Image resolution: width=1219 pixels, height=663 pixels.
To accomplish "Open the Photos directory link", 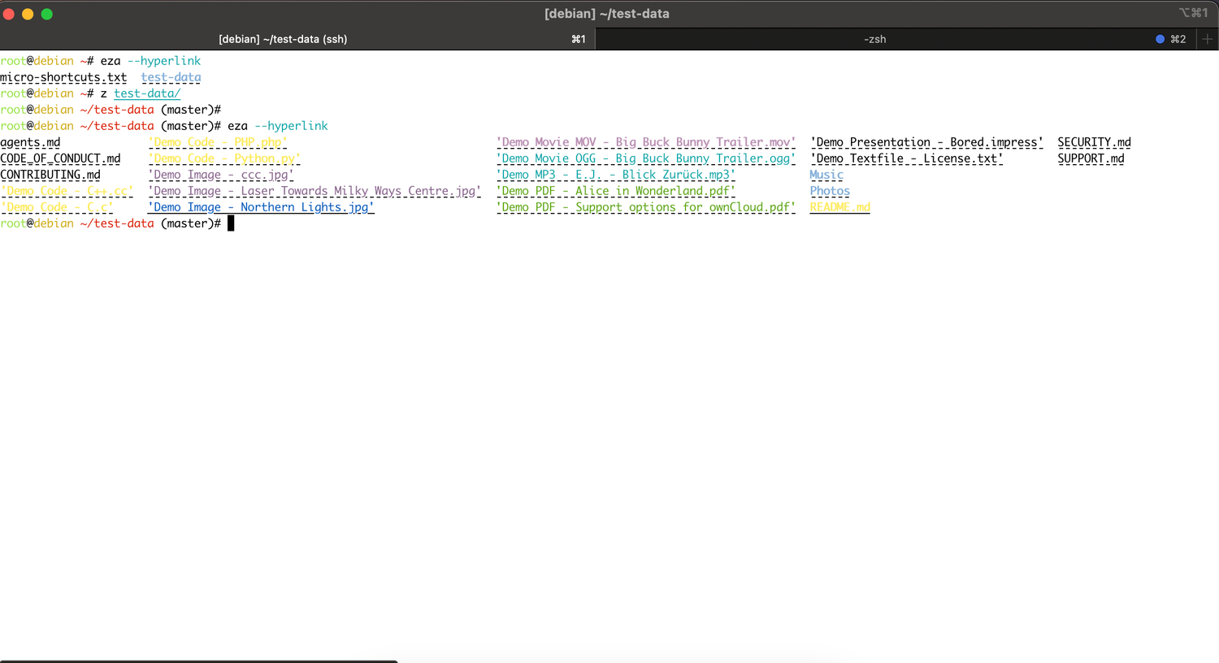I will [830, 191].
